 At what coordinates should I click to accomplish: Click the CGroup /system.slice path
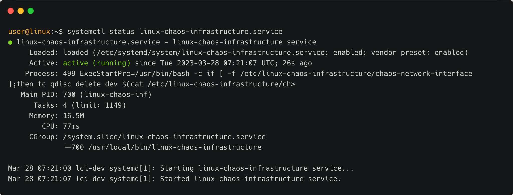click(x=164, y=137)
